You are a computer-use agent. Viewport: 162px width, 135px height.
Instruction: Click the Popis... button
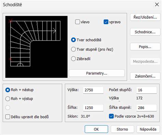(x=145, y=47)
